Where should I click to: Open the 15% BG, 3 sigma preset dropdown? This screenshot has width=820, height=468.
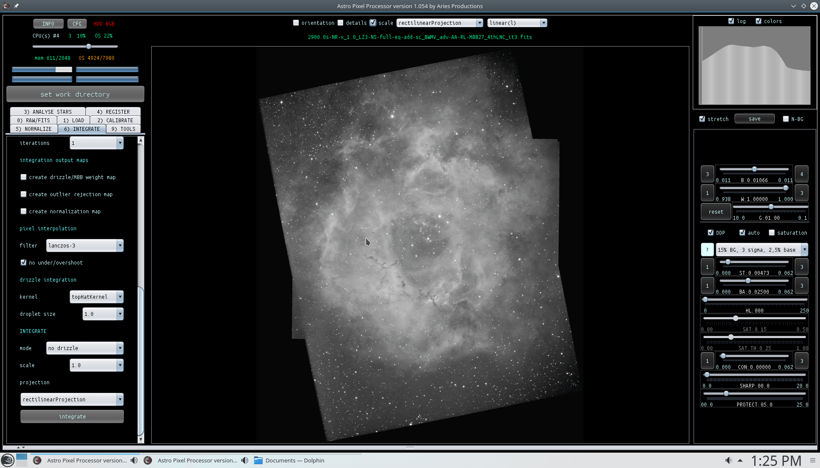coord(762,250)
